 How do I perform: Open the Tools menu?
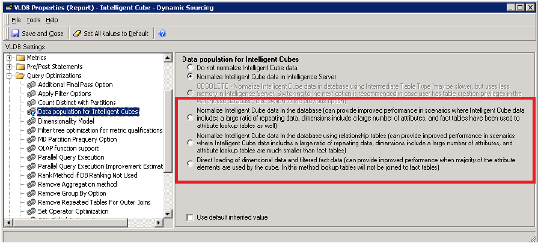[34, 20]
